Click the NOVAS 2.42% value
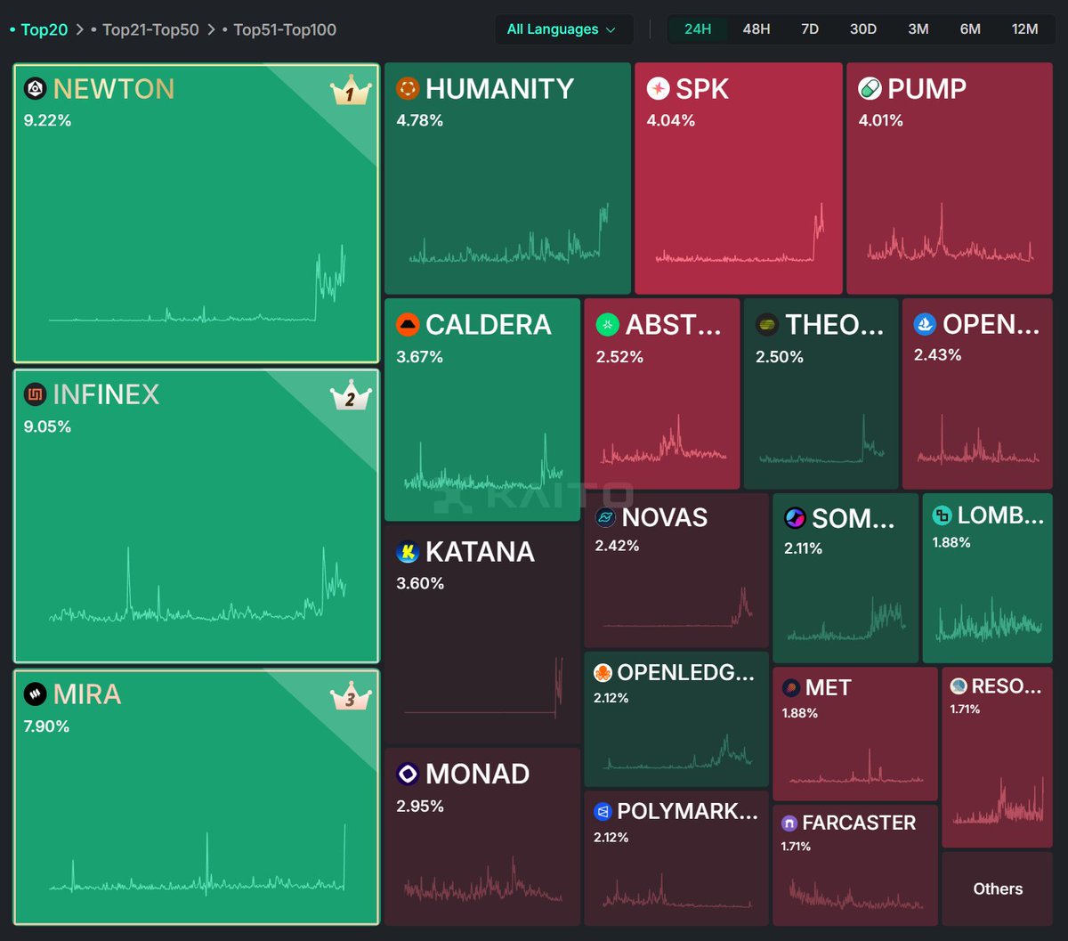This screenshot has height=941, width=1068. pos(617,546)
